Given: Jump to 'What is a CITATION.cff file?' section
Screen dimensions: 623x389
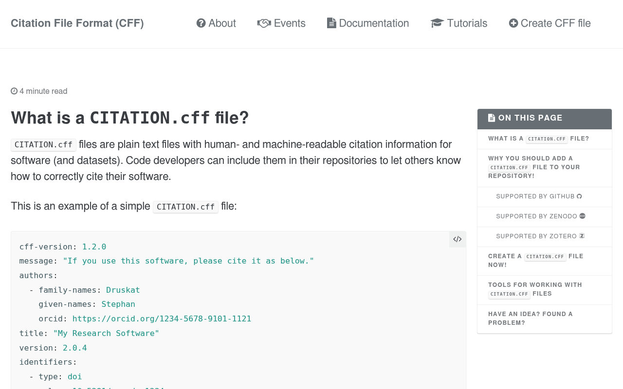Looking at the screenshot, I should (x=544, y=139).
